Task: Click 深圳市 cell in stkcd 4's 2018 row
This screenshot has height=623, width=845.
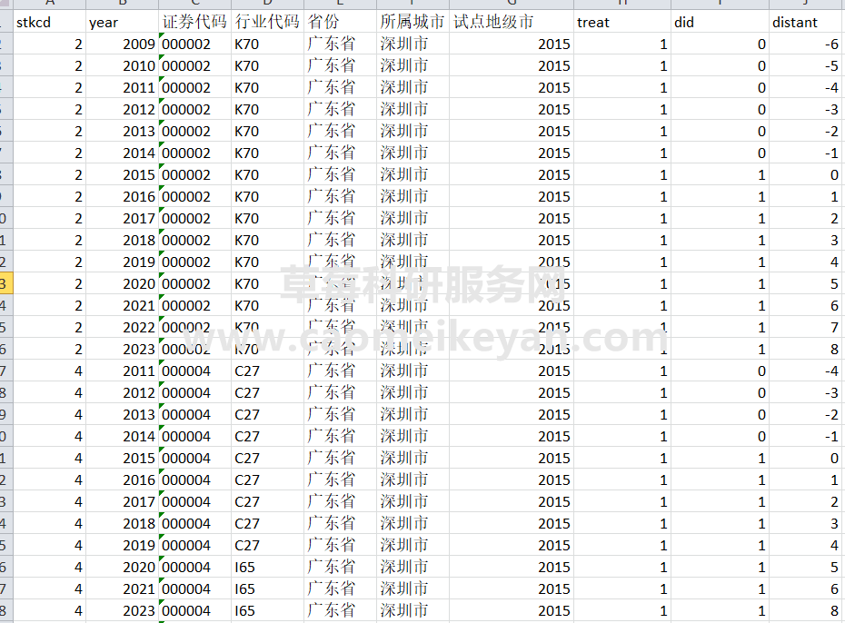Action: pos(413,523)
